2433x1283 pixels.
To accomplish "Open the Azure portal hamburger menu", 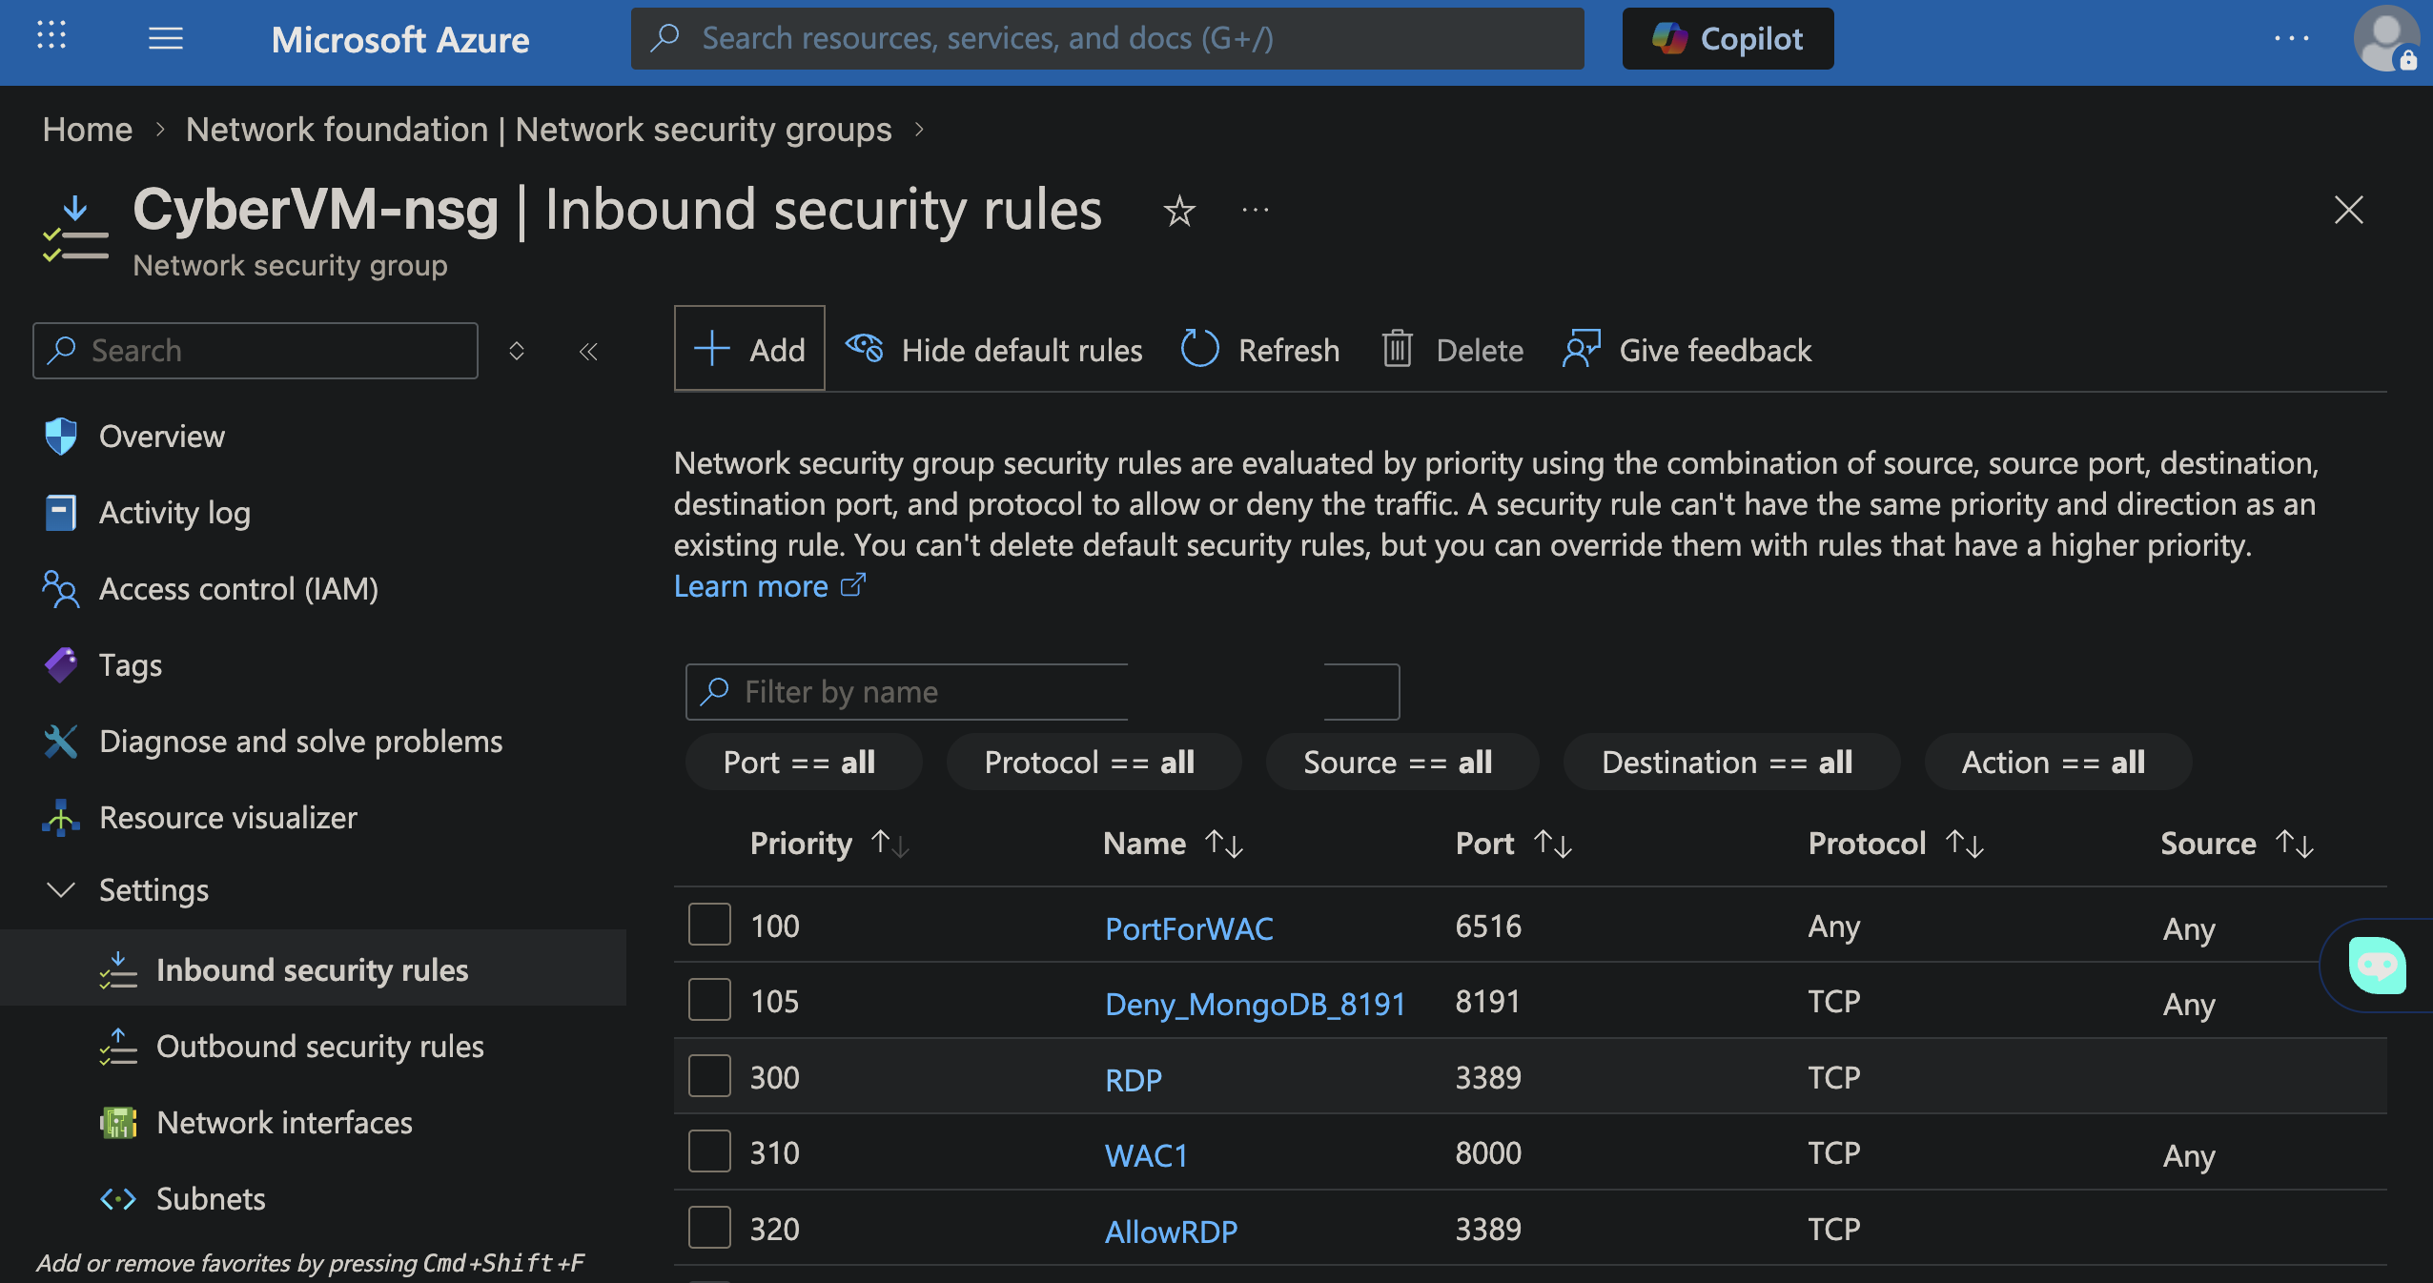I will (166, 39).
